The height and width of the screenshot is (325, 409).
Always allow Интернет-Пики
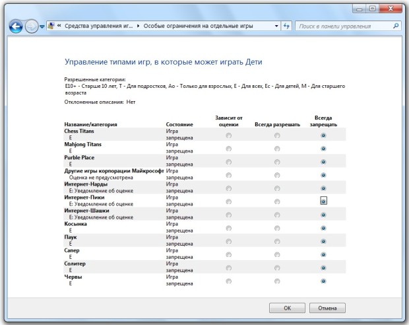pyautogui.click(x=277, y=201)
